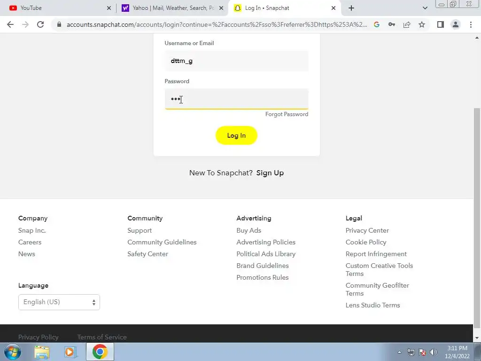This screenshot has height=361, width=481.
Task: Switch to the Yahoo Mail tab
Action: point(172,8)
